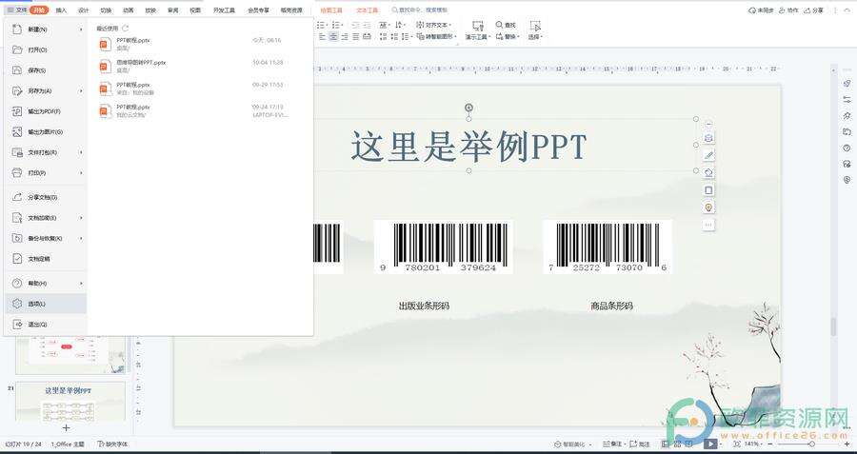Screen dimensions: 857x454
Task: Open the Align Text (对齐文本) dropdown
Action: pyautogui.click(x=434, y=25)
